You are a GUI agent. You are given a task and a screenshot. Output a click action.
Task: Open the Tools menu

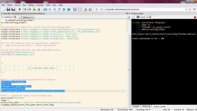click(x=48, y=5)
